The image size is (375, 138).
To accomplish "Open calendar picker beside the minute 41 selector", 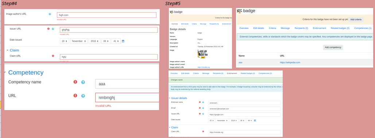I will 123,41.
